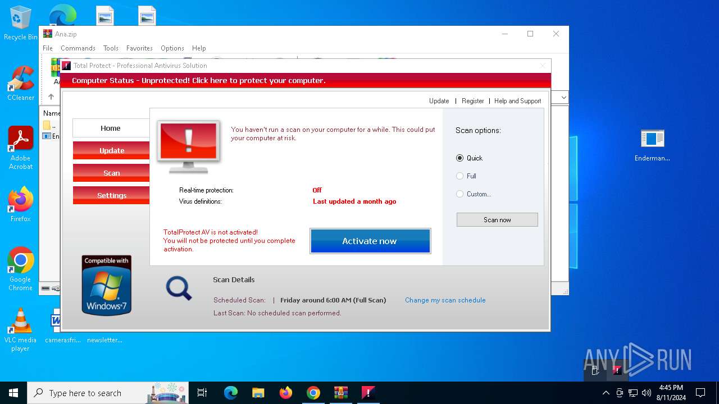The height and width of the screenshot is (404, 719).
Task: Open Google Chrome desktop shortcut
Action: (20, 269)
